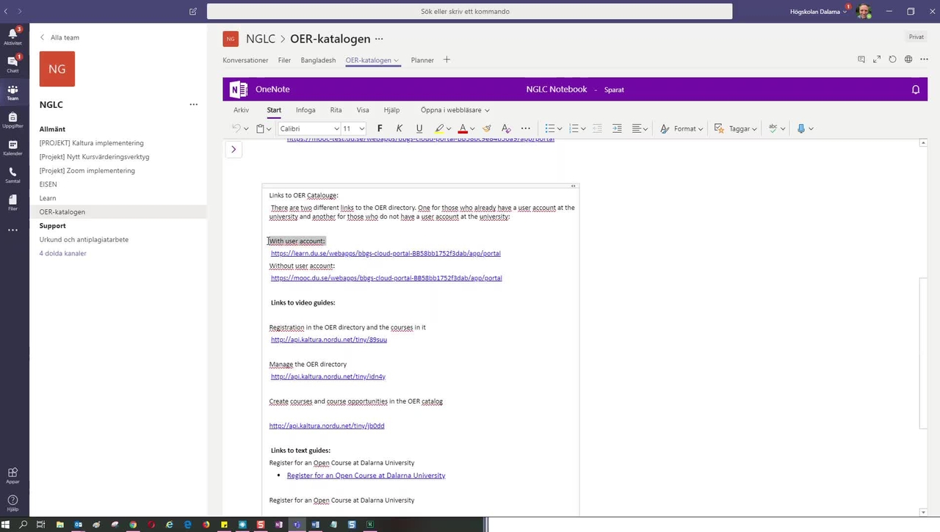This screenshot has height=532, width=940.
Task: Open the tab conversation icon
Action: pyautogui.click(x=861, y=59)
